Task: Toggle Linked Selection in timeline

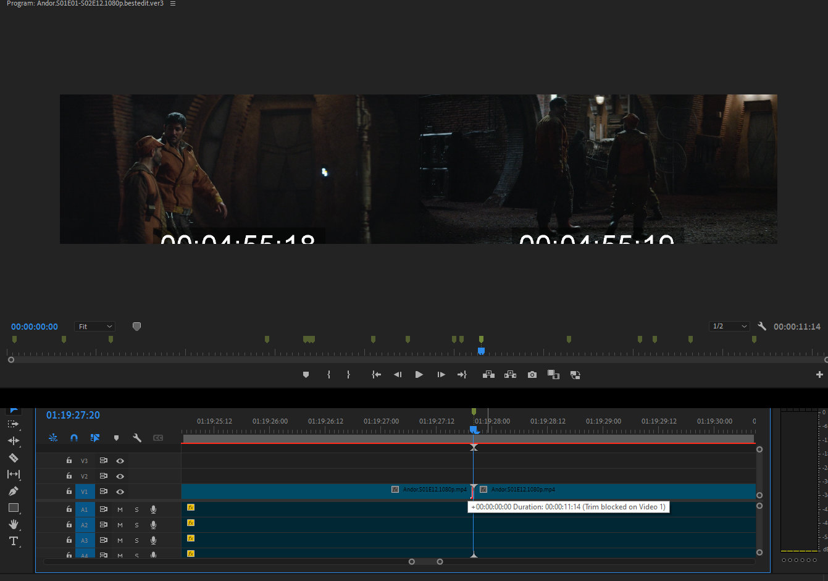Action: (95, 438)
